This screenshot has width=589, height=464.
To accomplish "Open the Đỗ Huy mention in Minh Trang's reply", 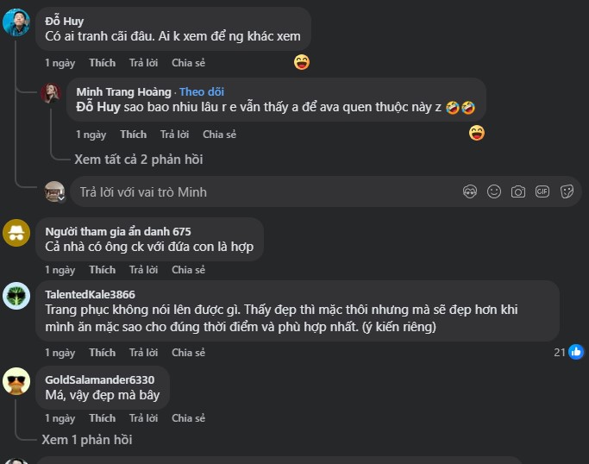I will [x=97, y=107].
